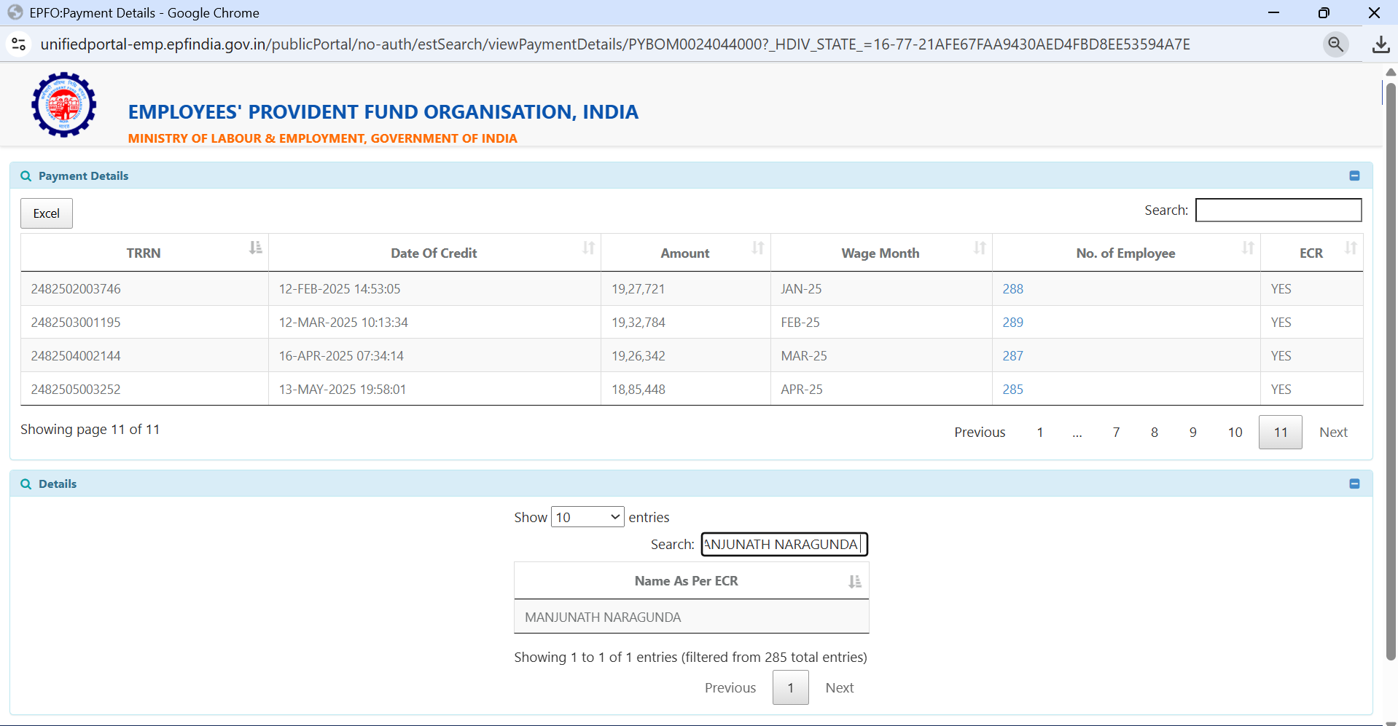Sort by Date Of Credit column
The width and height of the screenshot is (1398, 726).
click(x=588, y=248)
